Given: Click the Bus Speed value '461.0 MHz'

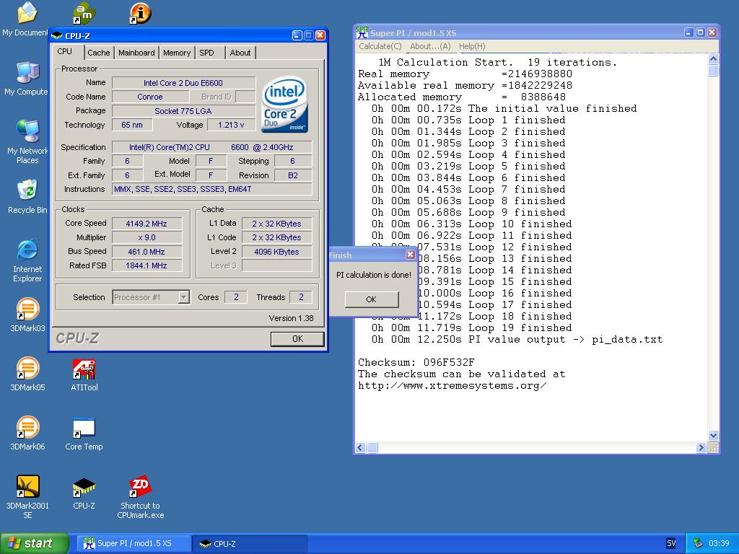Looking at the screenshot, I should click(147, 252).
